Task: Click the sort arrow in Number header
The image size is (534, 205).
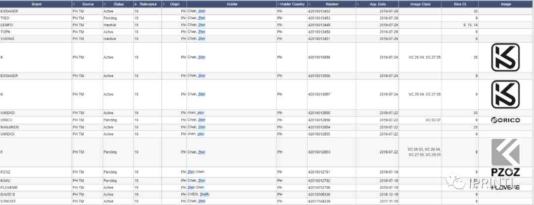Action: pos(310,4)
